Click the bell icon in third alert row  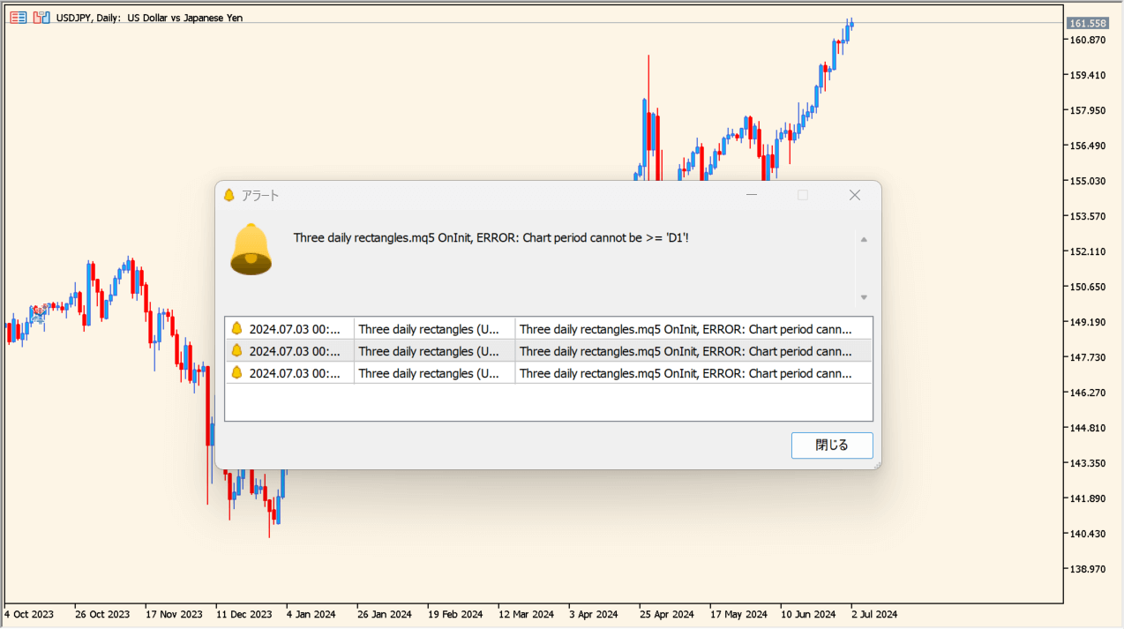tap(236, 373)
